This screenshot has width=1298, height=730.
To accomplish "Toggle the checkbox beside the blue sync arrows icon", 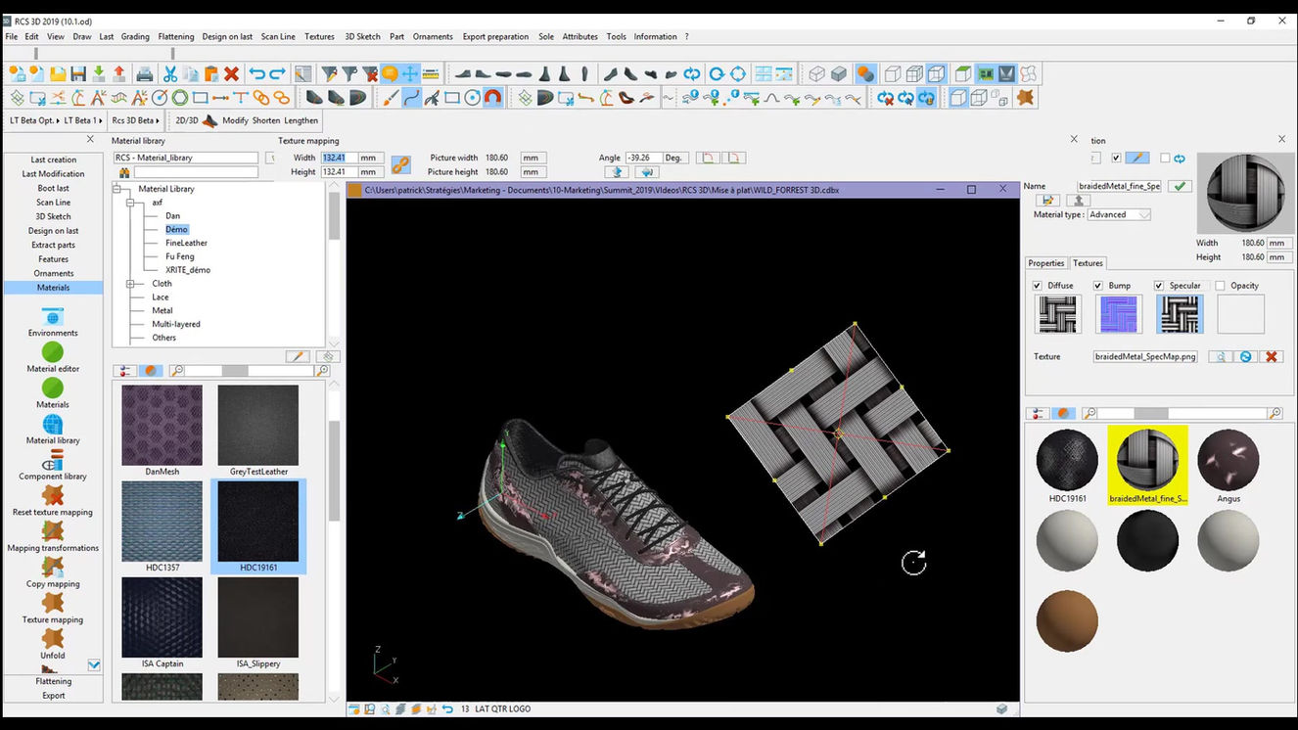I will click(x=1165, y=158).
